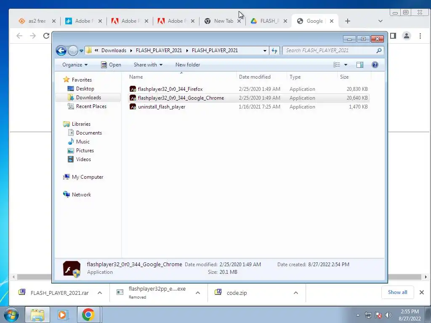
Task: Click the large Flash icon in details pane
Action: pyautogui.click(x=72, y=269)
